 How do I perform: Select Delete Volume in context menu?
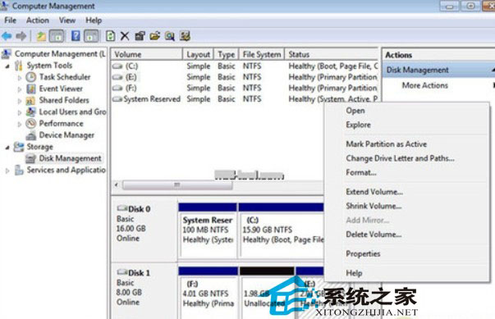(374, 235)
